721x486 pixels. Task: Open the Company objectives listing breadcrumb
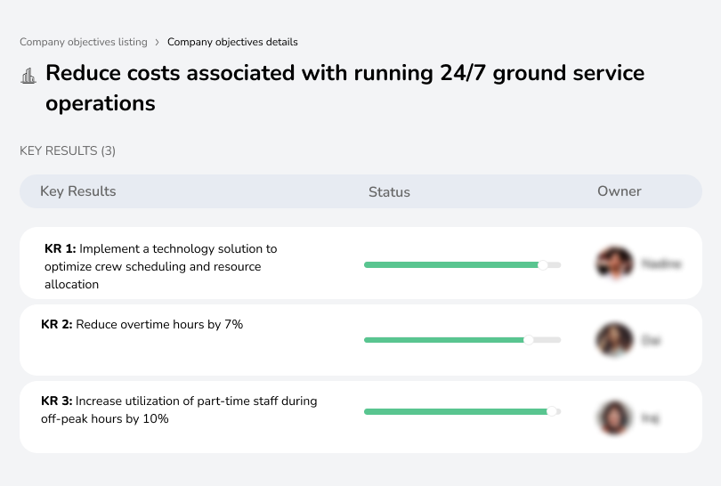(84, 42)
